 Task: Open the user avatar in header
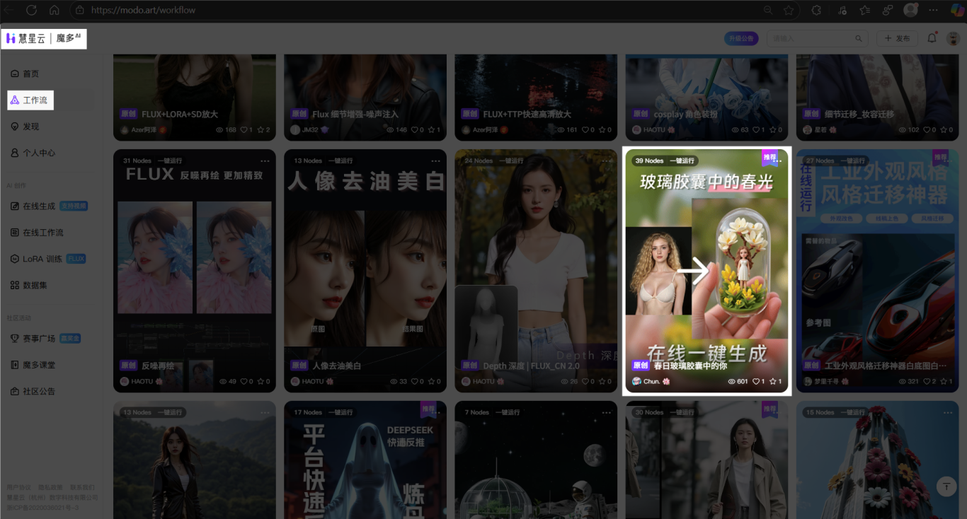953,39
